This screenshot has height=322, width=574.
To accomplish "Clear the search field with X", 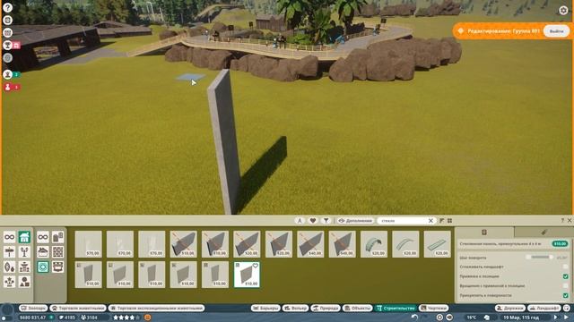I will (x=430, y=221).
